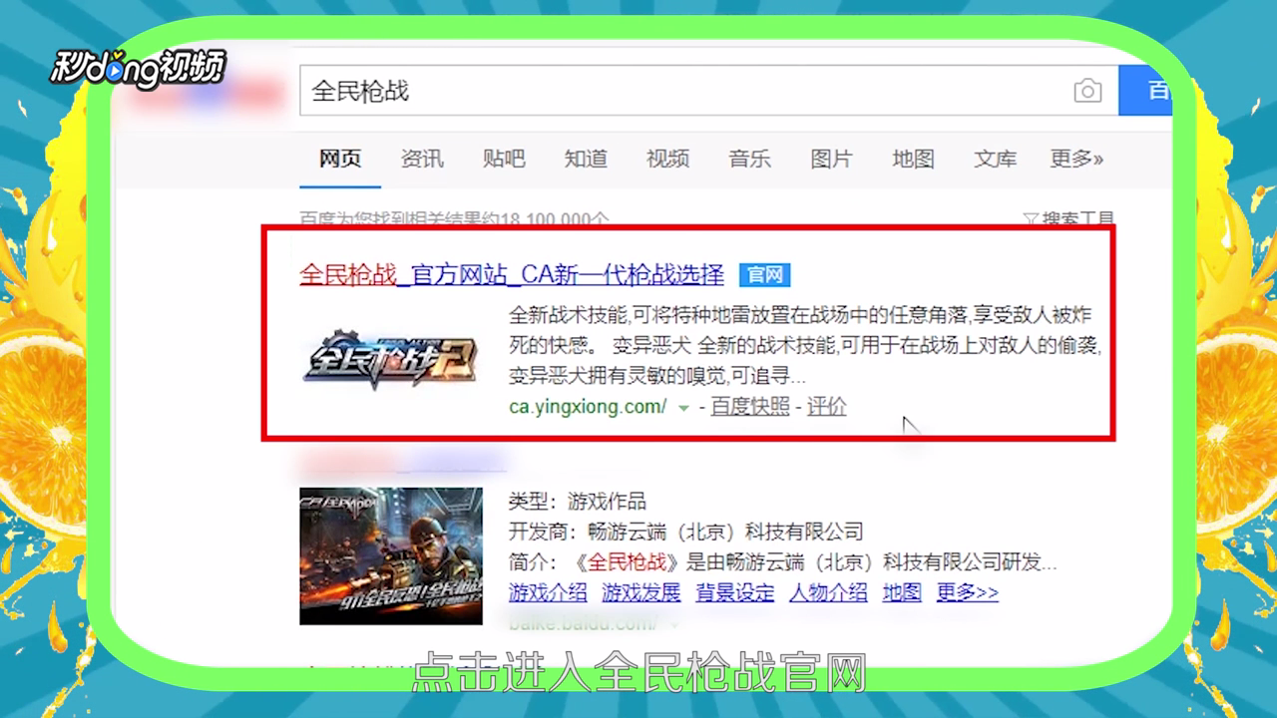Expand the 更多» tab menu
The height and width of the screenshot is (718, 1277).
click(x=1076, y=160)
